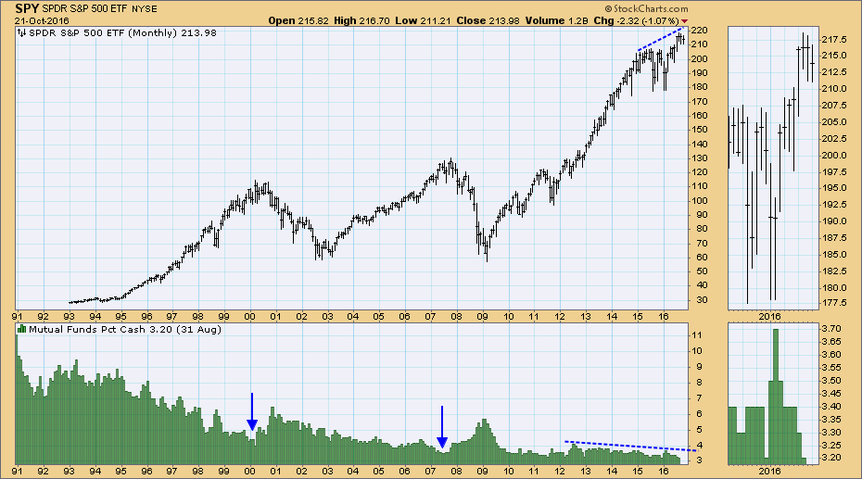The width and height of the screenshot is (862, 479).
Task: Click the 220 price axis label
Action: pyautogui.click(x=700, y=31)
